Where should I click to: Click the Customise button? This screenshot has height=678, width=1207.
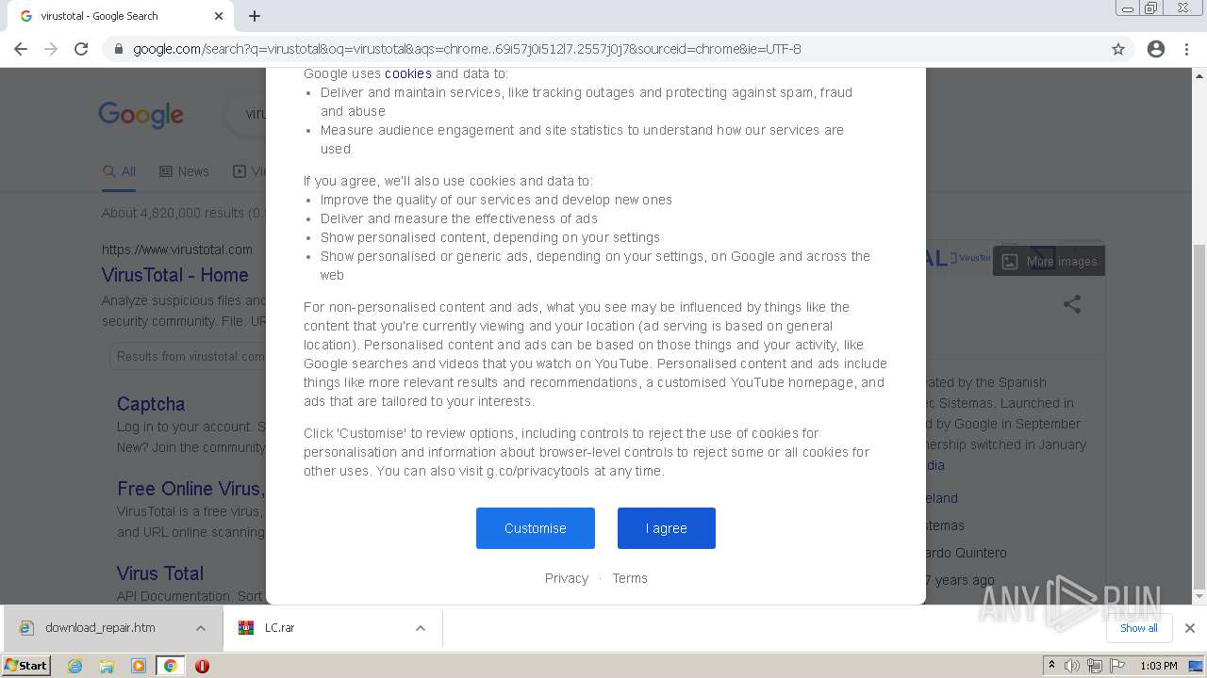tap(536, 528)
